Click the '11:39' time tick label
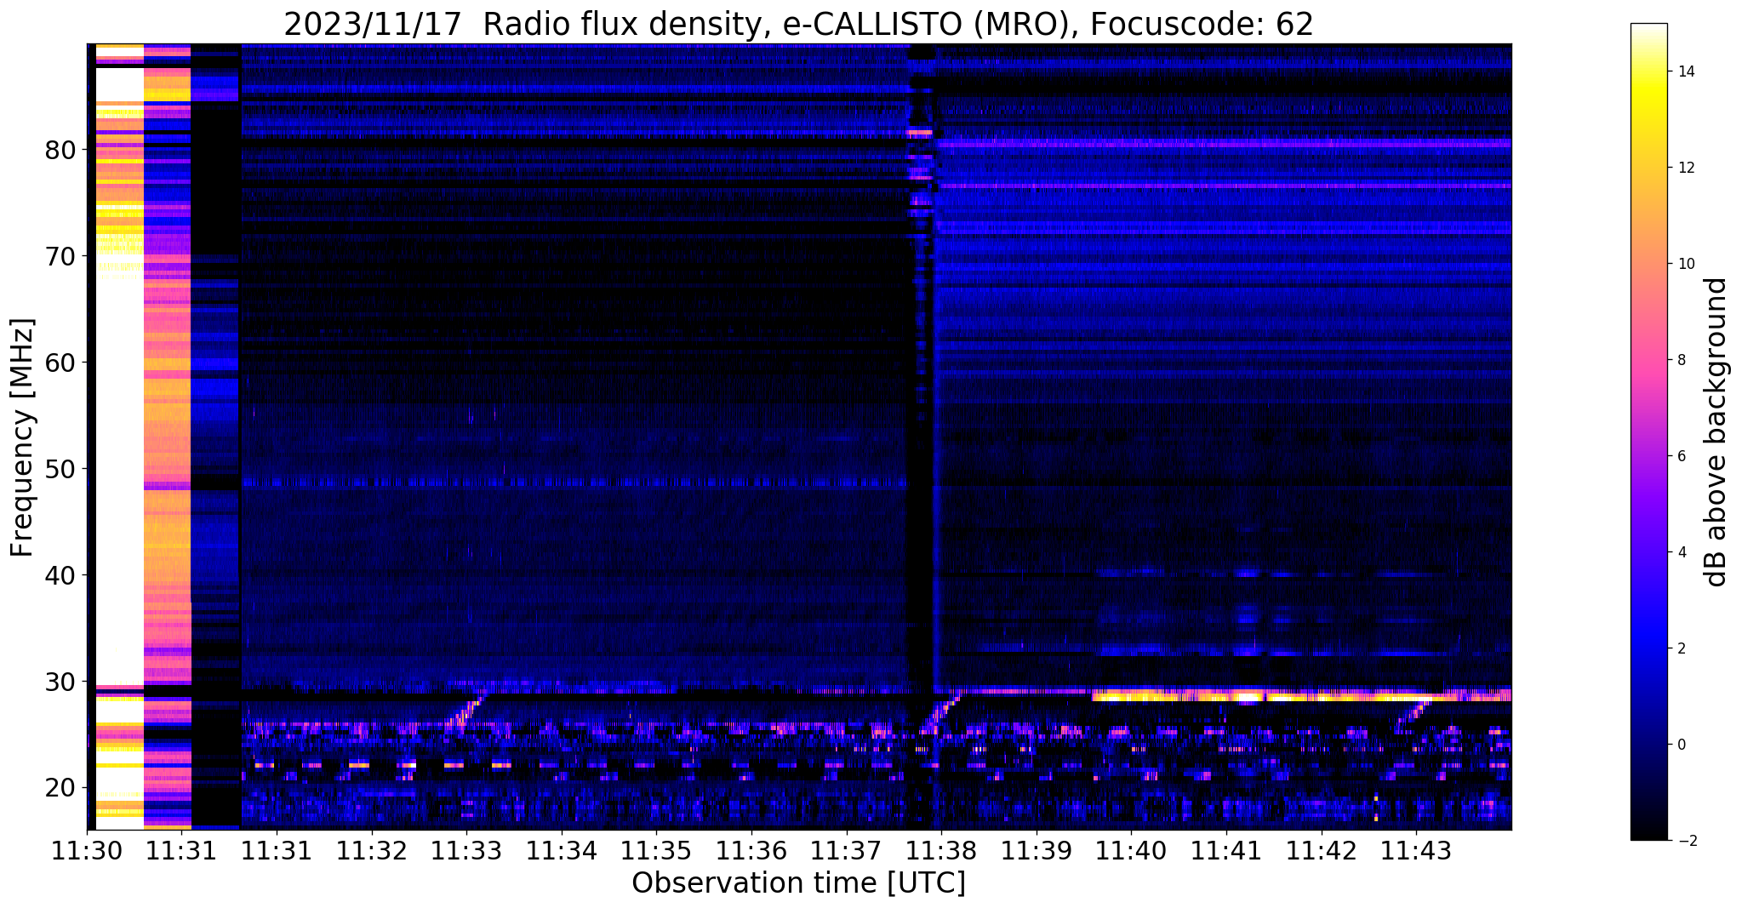 pos(1036,852)
